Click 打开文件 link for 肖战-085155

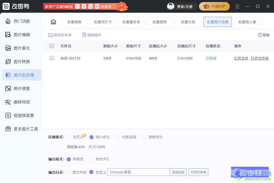tap(241, 58)
